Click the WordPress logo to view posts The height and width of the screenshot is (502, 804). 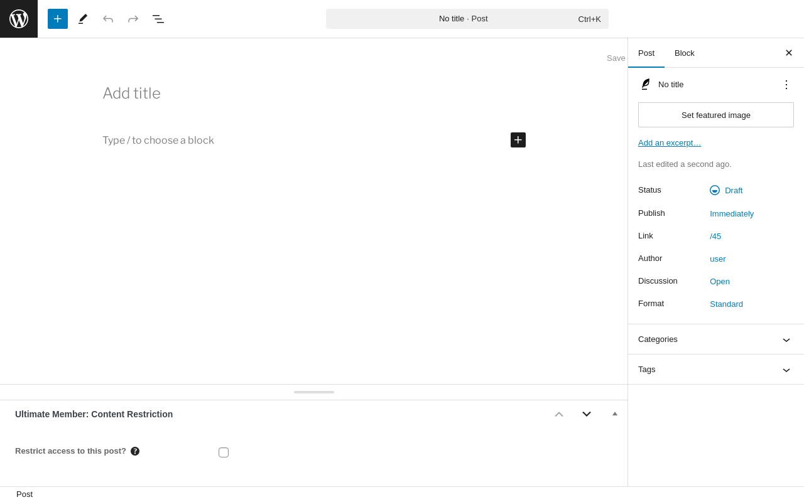[x=19, y=19]
